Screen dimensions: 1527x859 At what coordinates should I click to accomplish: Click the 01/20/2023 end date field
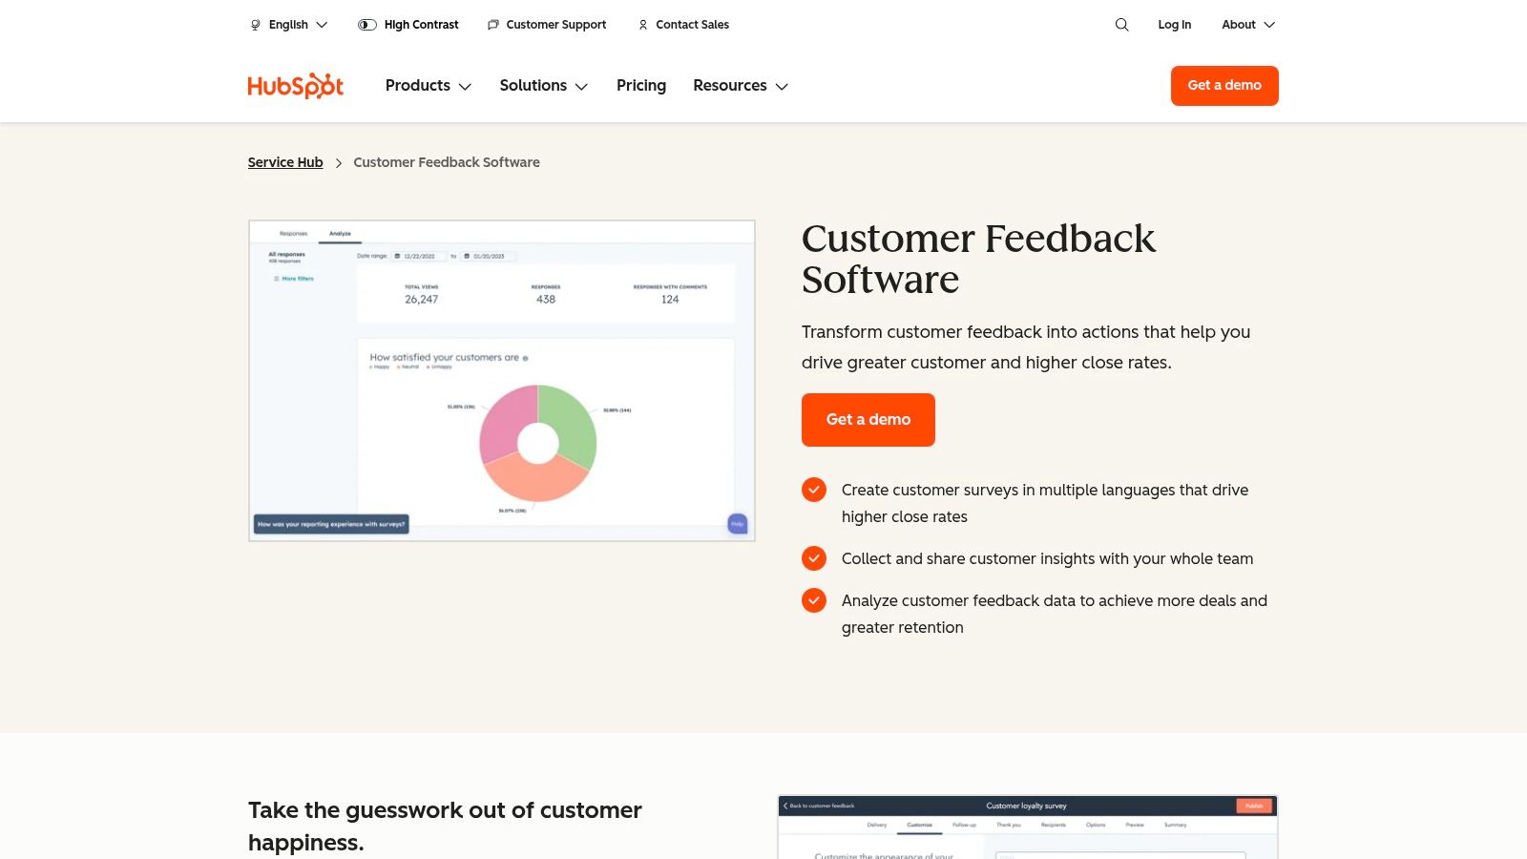coord(489,256)
